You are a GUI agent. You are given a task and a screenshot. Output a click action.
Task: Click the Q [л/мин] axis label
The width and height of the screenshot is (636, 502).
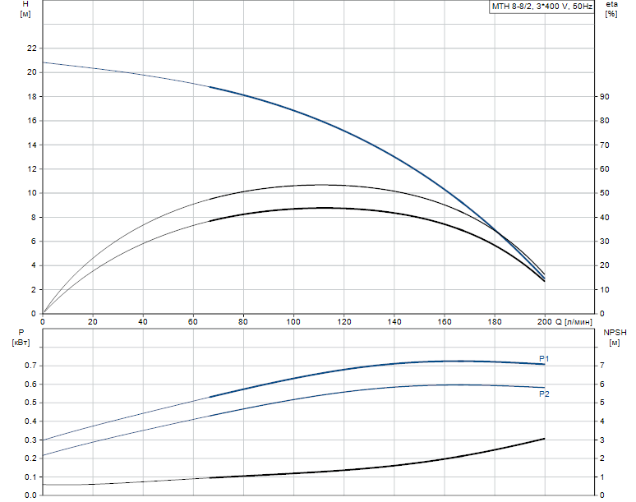[574, 322]
